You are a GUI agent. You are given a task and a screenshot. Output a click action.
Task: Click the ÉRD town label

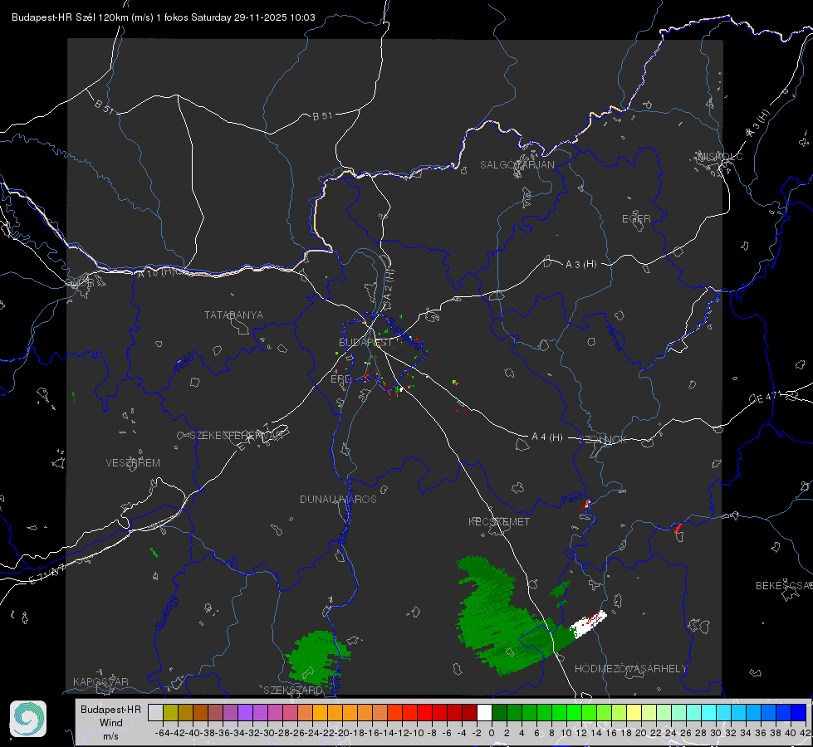(x=340, y=379)
